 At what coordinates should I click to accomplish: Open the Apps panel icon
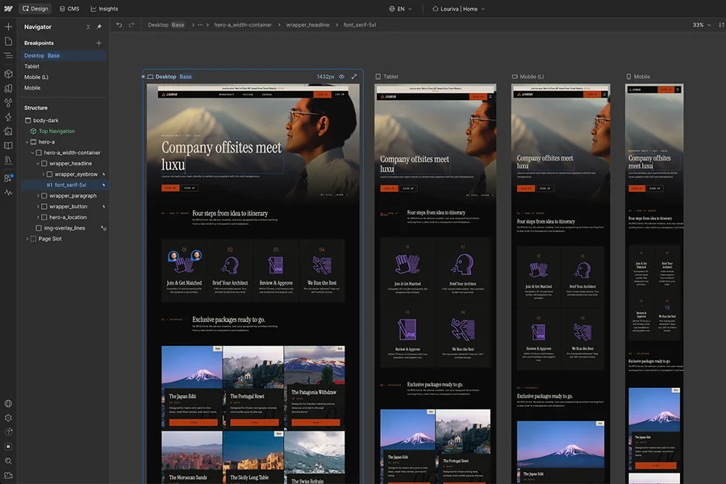[8, 177]
